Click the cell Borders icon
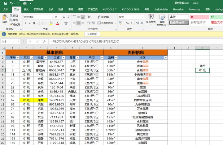 pos(42,23)
